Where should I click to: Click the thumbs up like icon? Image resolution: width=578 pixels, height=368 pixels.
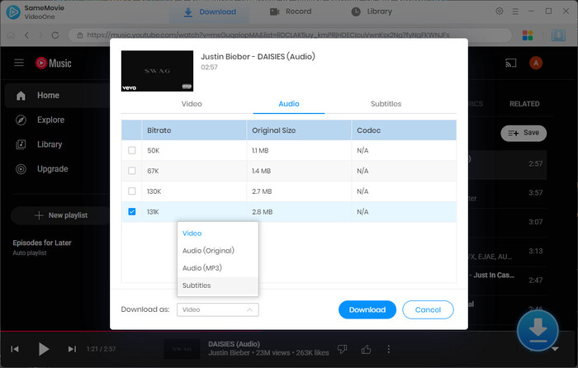(367, 349)
